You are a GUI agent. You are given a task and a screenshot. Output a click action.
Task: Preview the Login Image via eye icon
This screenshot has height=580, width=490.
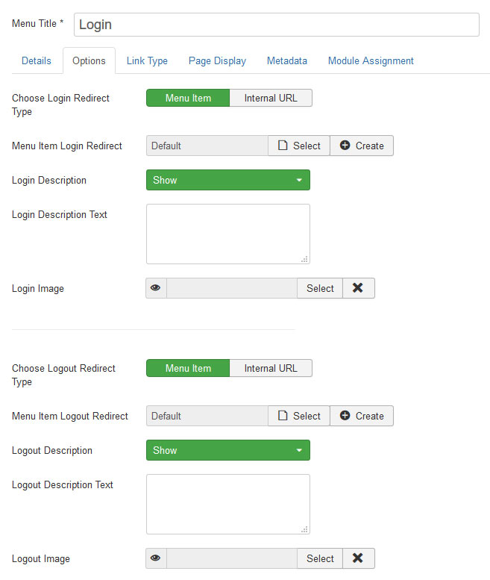[x=156, y=288]
